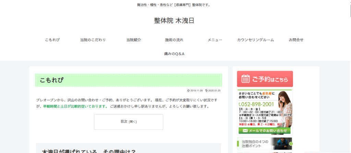
Task: Expand the 目次 table of contents with [開く]
Action: pos(133,121)
